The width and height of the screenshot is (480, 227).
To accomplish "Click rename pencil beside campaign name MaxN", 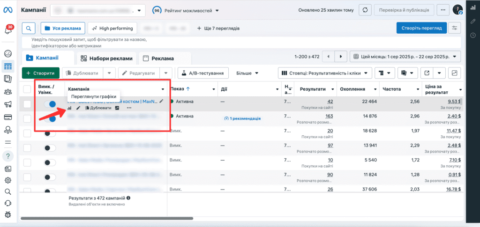I will [x=161, y=101].
